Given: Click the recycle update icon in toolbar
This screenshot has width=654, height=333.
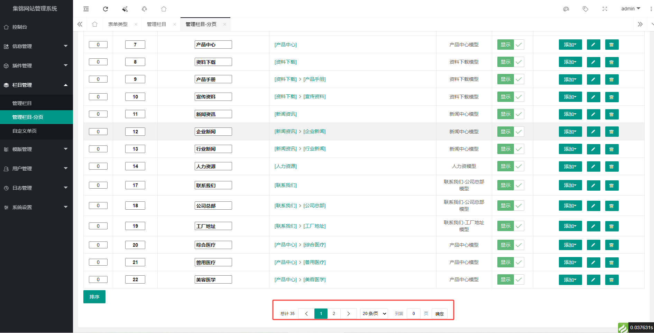Looking at the screenshot, I should (145, 9).
